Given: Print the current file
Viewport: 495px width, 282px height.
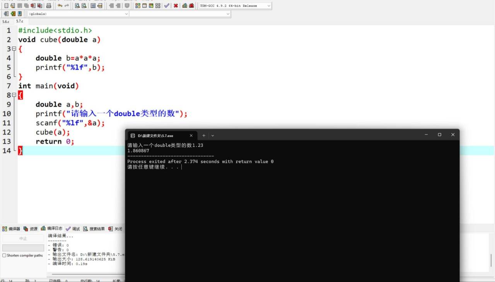Looking at the screenshot, I should 48,6.
